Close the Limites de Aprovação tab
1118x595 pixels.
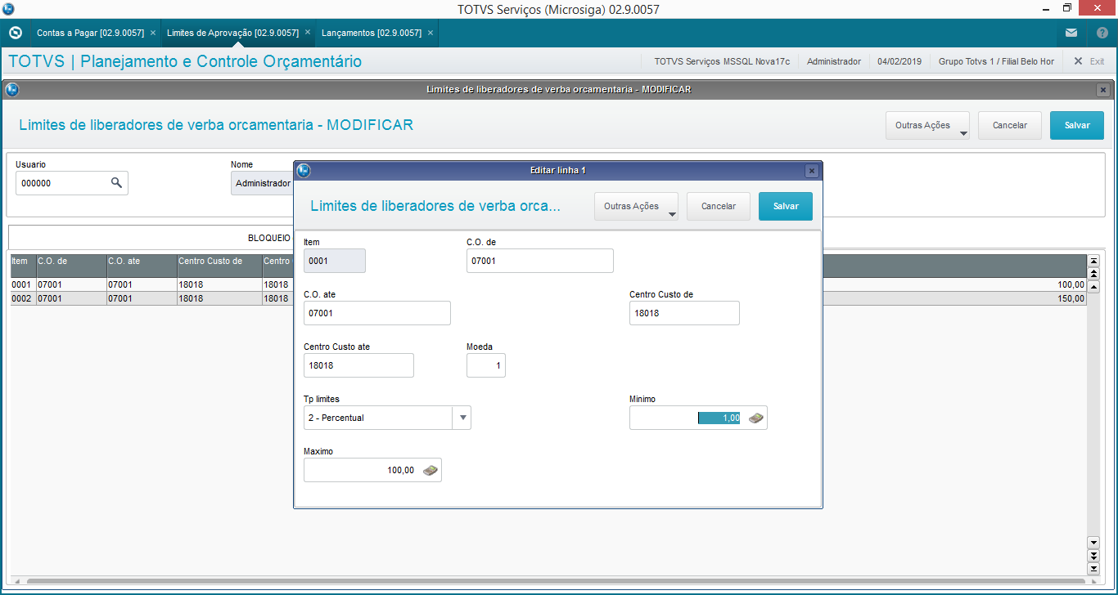(x=308, y=33)
